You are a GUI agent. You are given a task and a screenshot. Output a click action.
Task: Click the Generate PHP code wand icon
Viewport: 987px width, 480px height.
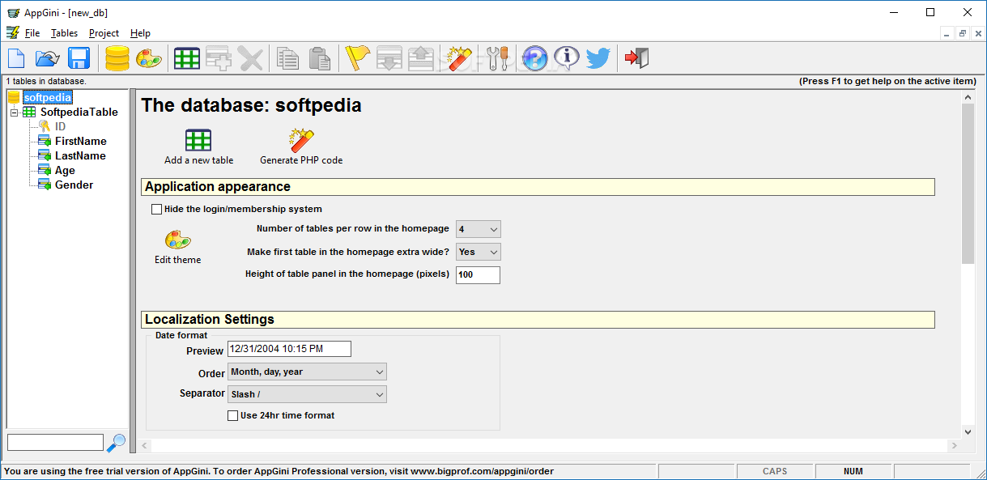tap(301, 140)
